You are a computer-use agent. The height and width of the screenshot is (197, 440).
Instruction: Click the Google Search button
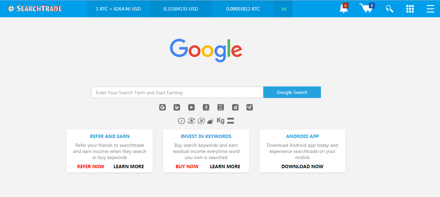pos(292,92)
